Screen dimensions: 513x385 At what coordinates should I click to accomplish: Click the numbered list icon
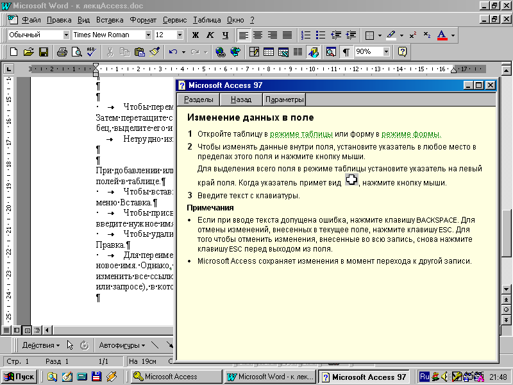pyautogui.click(x=306, y=35)
